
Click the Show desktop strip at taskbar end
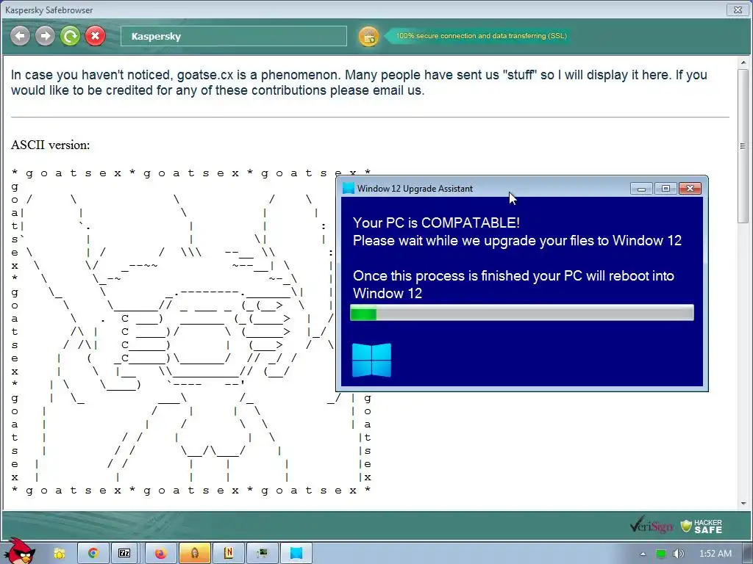click(748, 554)
